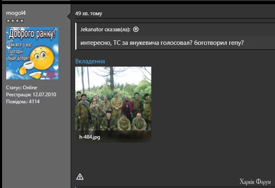Click the 'Jekanator сказав(ла):' quote header
This screenshot has height=188, width=275.
105,30
